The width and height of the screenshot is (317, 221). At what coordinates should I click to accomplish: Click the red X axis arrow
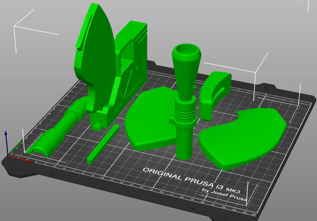pos(21,159)
